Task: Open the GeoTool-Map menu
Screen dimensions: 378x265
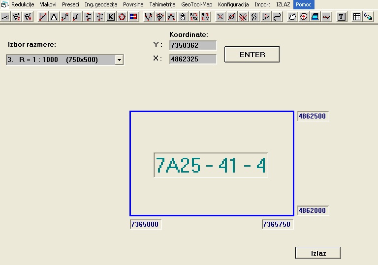Action: 196,4
